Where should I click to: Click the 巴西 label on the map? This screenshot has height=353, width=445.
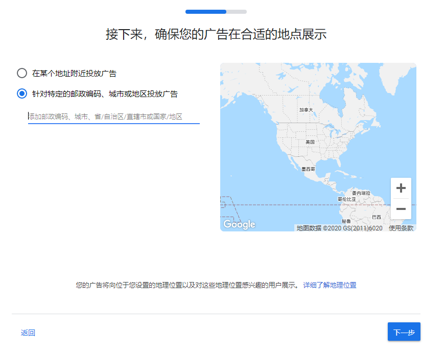pyautogui.click(x=376, y=217)
